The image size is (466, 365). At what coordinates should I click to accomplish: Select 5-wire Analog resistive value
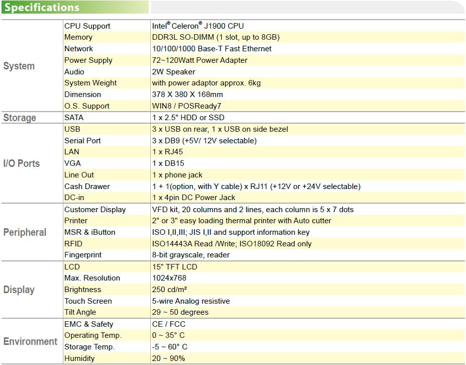point(191,301)
